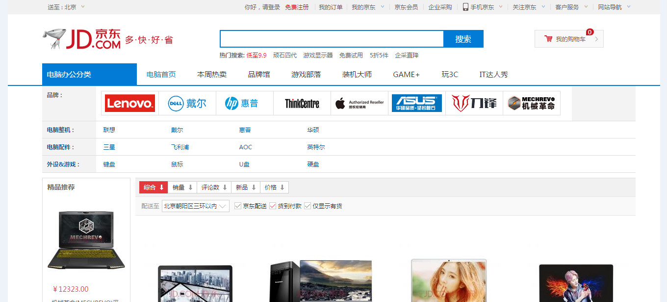Toggle the 货到付款 checkbox

[273, 206]
